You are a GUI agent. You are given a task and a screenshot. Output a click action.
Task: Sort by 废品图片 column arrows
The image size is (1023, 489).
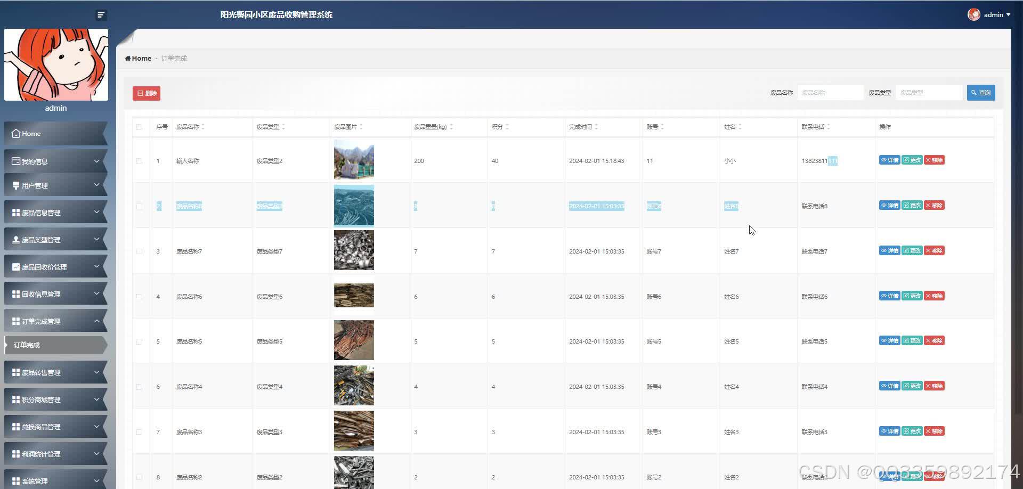click(x=361, y=127)
